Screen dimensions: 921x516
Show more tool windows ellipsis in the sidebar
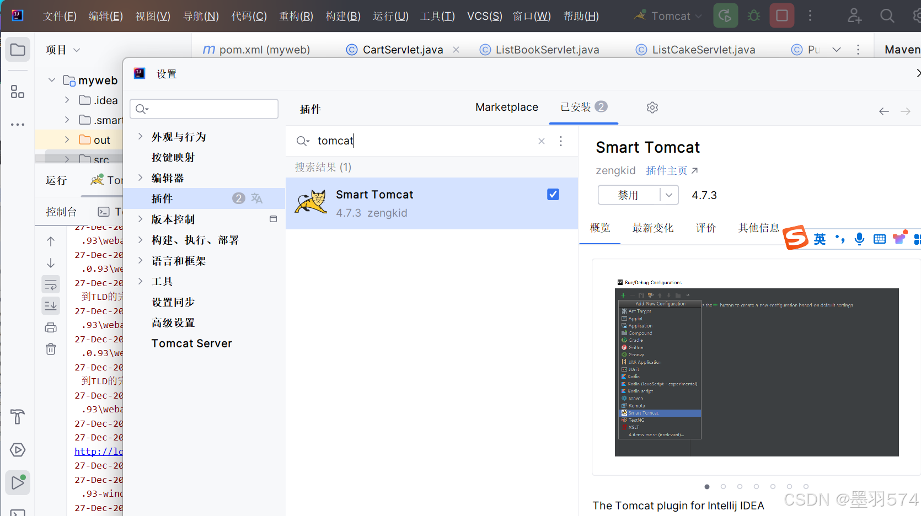click(x=18, y=125)
